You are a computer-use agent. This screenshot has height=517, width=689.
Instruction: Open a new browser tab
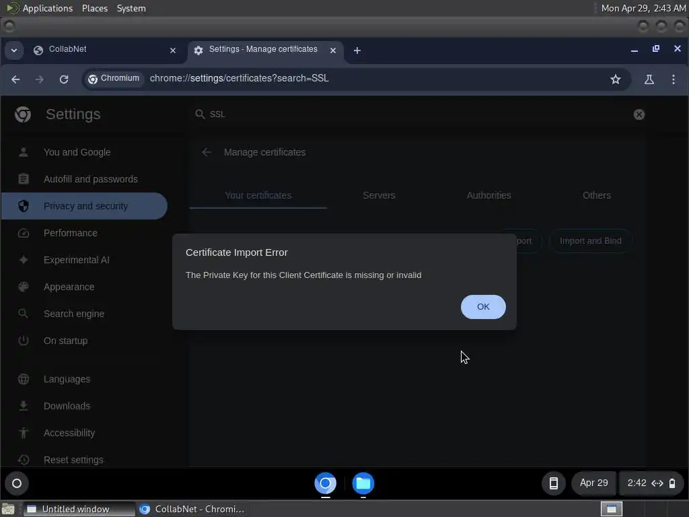(357, 50)
